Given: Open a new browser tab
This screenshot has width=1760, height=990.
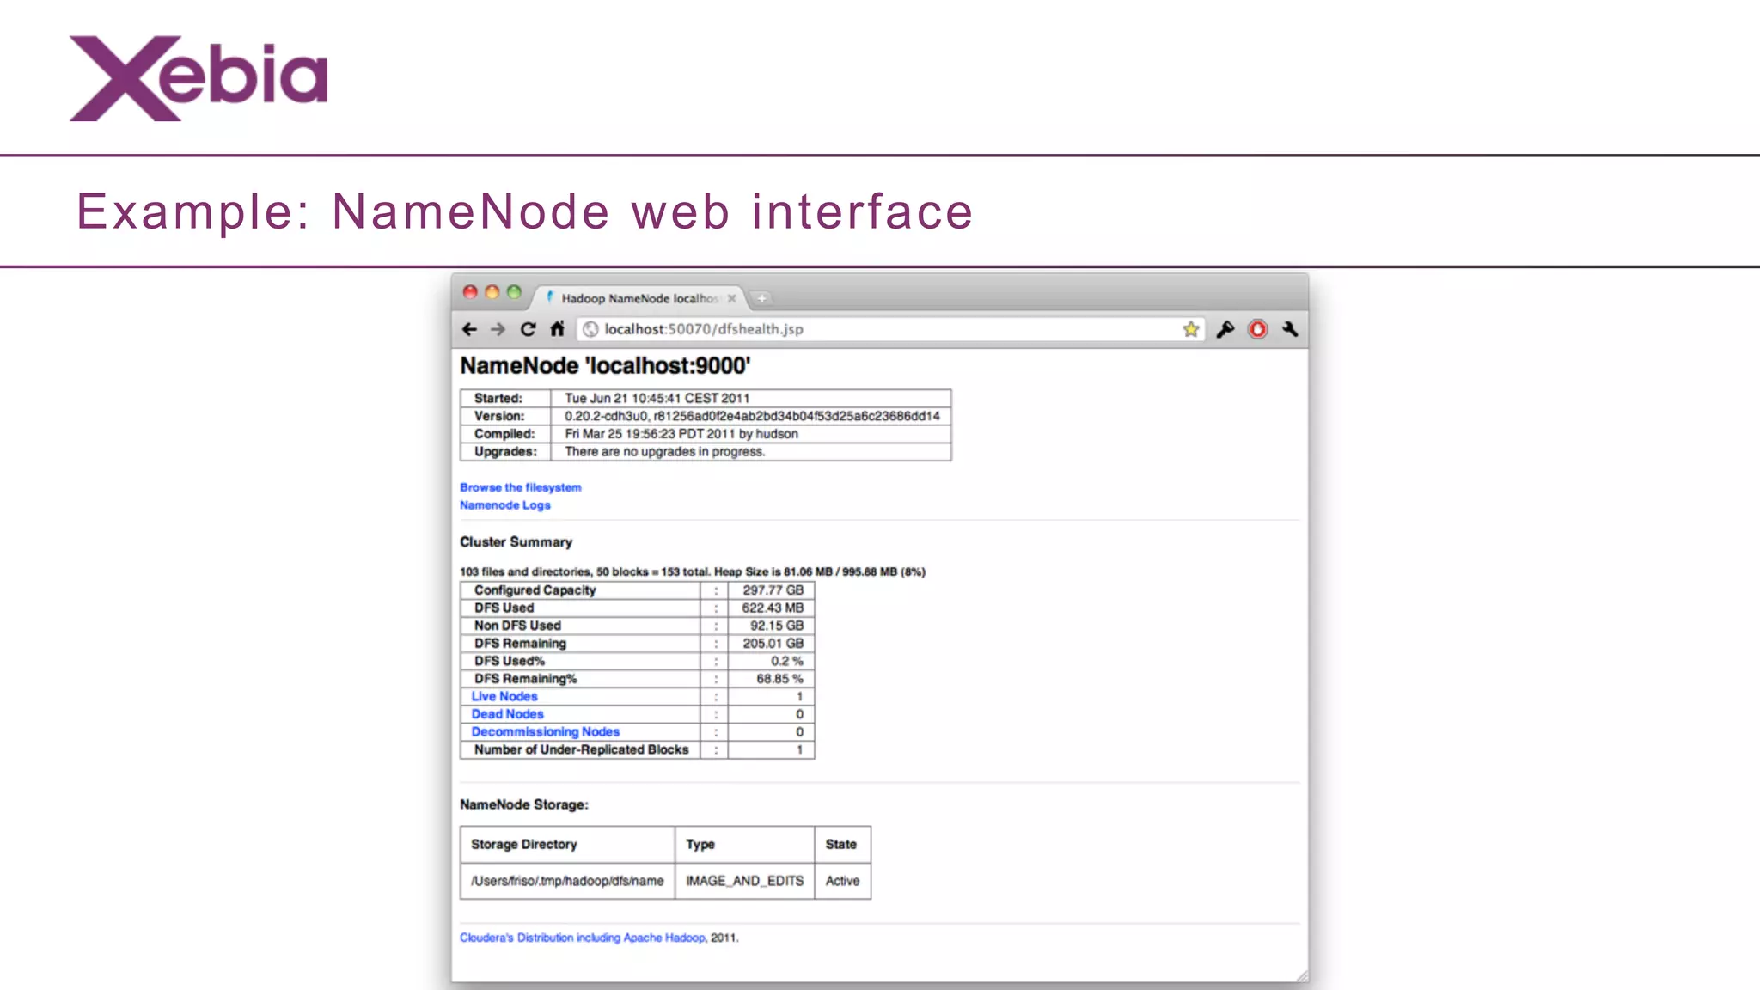Looking at the screenshot, I should [x=761, y=298].
